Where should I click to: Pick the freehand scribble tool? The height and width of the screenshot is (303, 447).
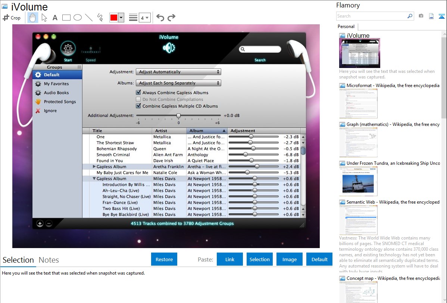pyautogui.click(x=100, y=18)
